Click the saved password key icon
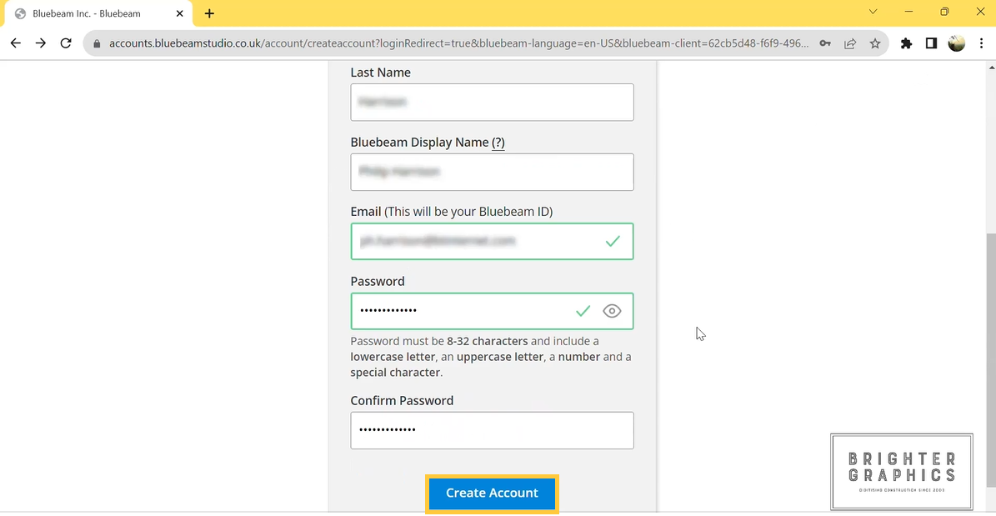 (x=825, y=43)
